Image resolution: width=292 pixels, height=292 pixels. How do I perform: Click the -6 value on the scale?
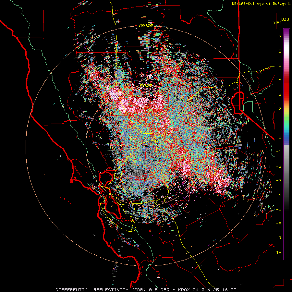(279, 224)
